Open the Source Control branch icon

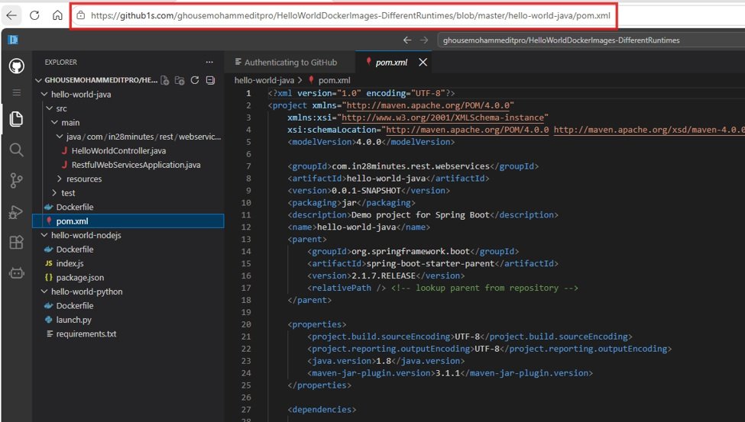17,180
